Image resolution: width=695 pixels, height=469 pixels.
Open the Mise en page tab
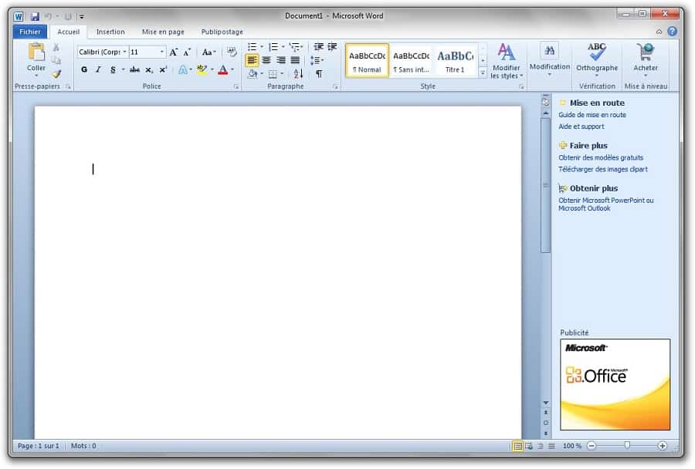click(x=163, y=32)
